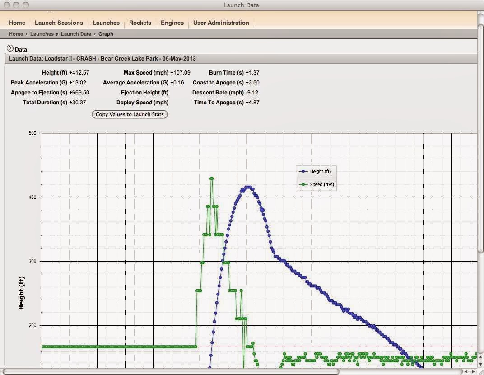
Task: Expand the Data section arrow icon
Action: point(10,48)
